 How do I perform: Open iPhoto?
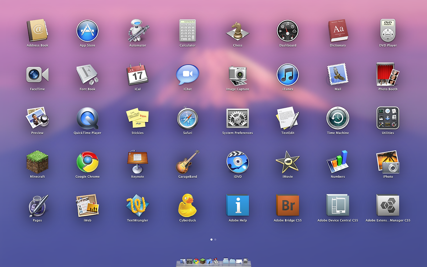coord(388,162)
